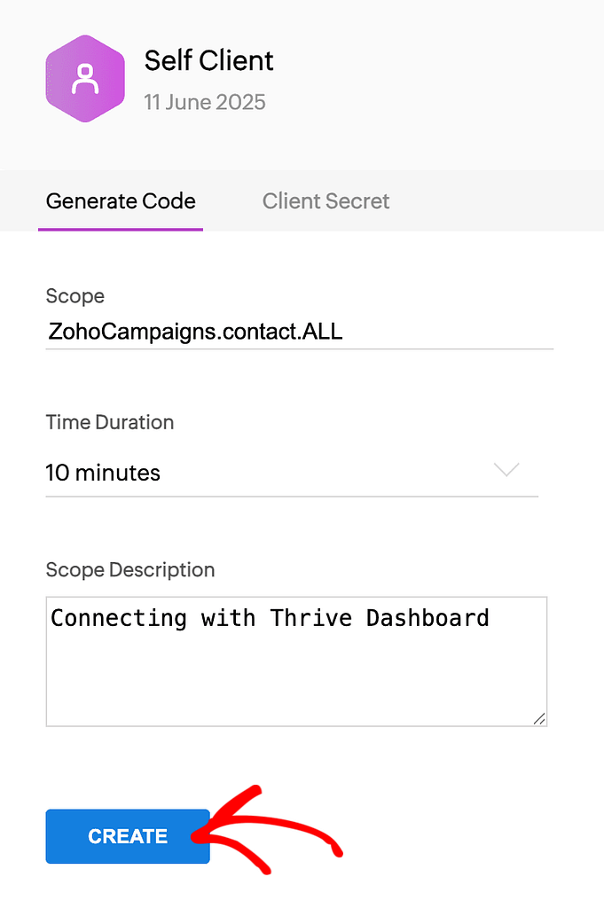Expand the Time Duration chevron arrow

506,469
